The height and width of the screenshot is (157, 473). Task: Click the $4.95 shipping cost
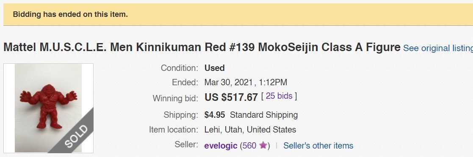pos(215,115)
